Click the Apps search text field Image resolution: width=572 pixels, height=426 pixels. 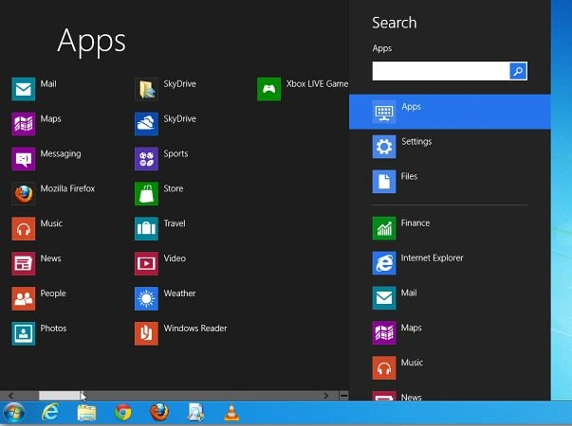(x=441, y=71)
